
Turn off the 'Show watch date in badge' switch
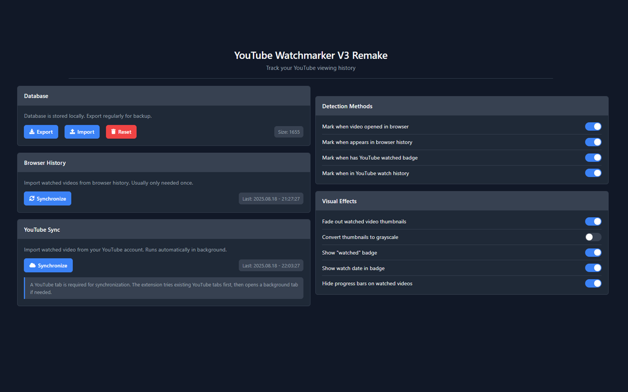593,268
